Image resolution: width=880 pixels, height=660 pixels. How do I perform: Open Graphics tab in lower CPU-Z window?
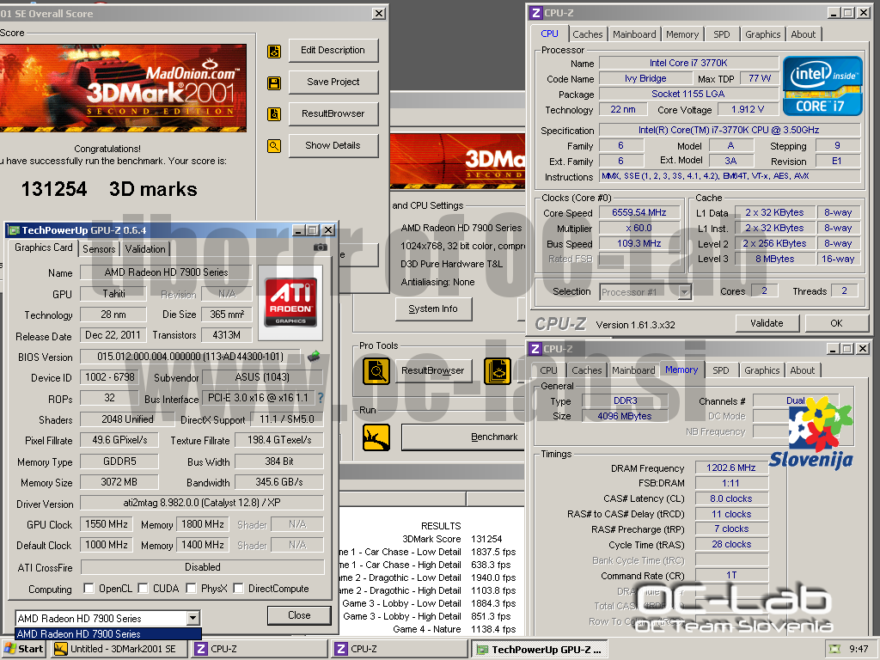point(761,370)
